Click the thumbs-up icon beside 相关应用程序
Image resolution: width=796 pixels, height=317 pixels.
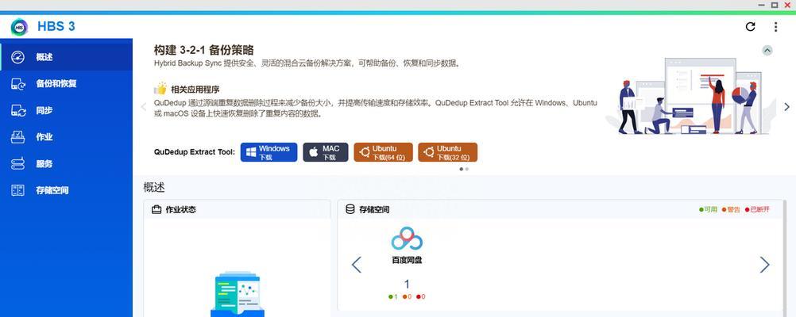[x=160, y=89]
